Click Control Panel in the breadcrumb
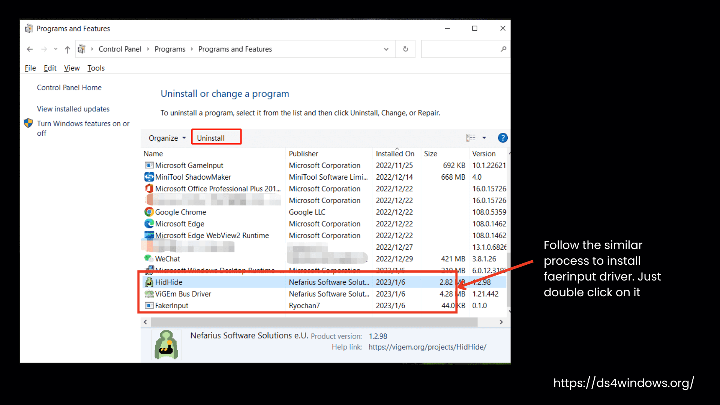This screenshot has width=720, height=405. [120, 49]
